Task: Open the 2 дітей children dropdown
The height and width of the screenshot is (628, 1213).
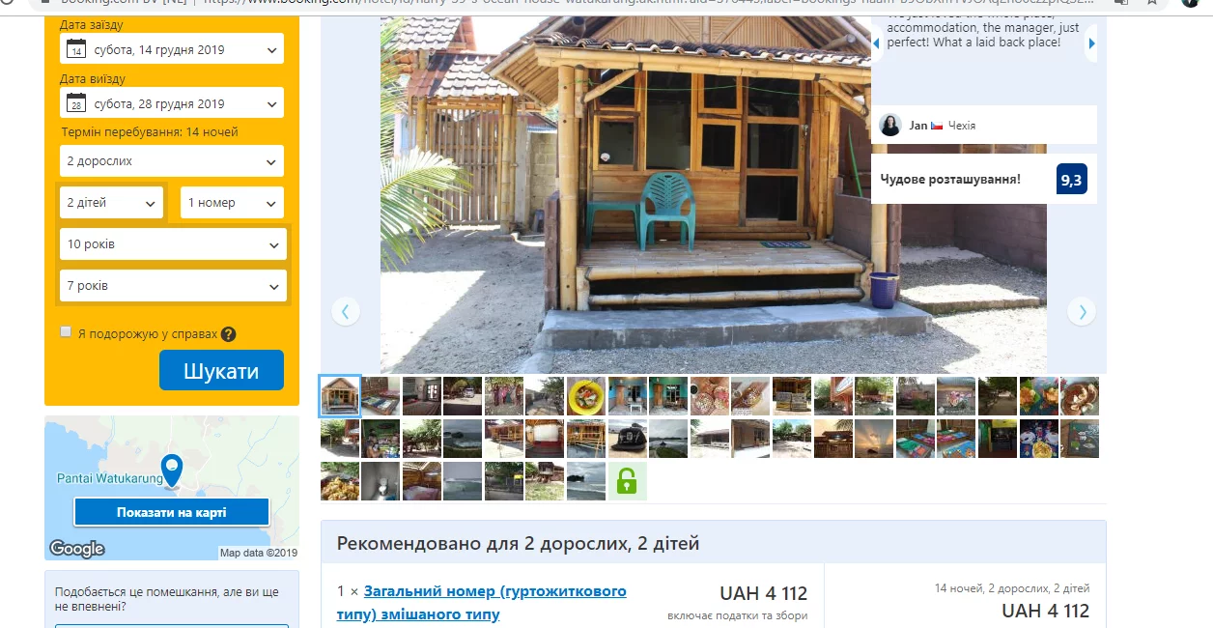Action: tap(111, 203)
